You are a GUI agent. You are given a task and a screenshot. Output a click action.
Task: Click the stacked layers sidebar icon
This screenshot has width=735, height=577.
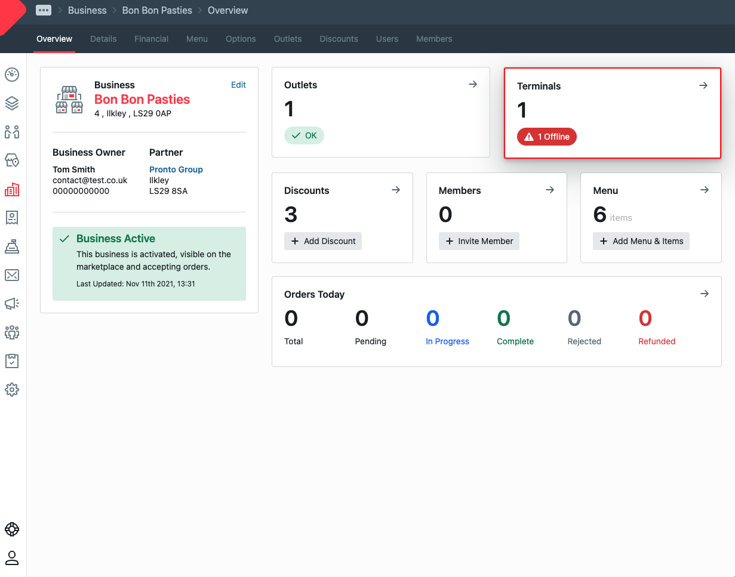tap(12, 103)
